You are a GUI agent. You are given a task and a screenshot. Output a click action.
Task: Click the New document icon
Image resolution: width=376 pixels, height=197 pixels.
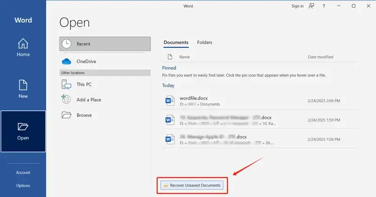point(23,85)
